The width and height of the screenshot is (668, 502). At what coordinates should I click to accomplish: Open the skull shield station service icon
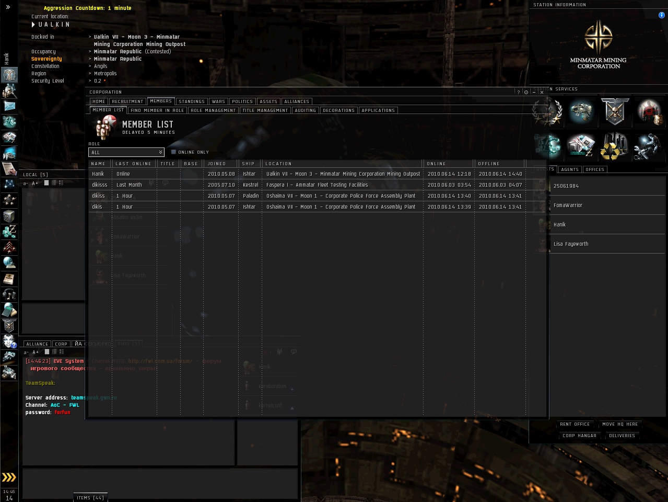tap(615, 111)
